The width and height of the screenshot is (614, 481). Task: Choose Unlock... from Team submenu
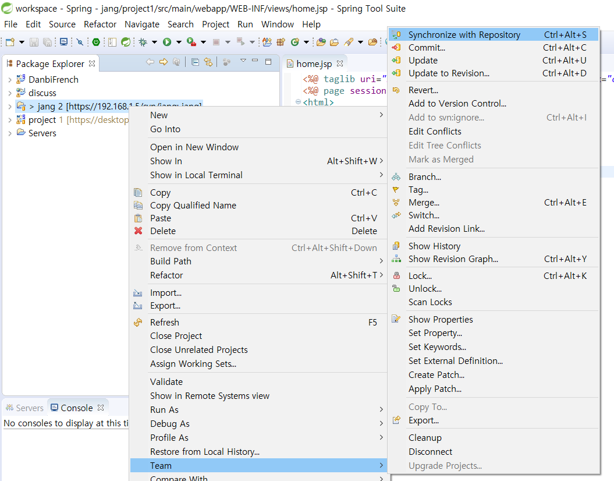[494, 289]
